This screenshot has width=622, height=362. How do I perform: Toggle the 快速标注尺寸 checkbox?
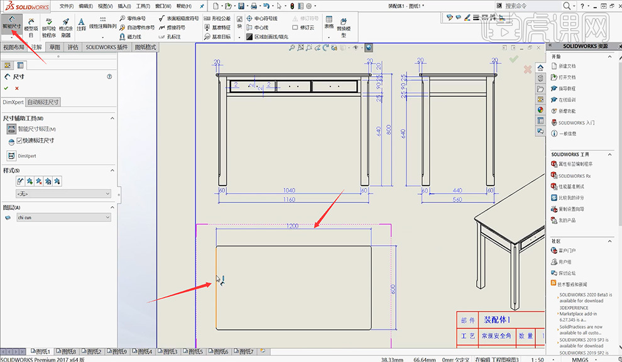pyautogui.click(x=19, y=140)
